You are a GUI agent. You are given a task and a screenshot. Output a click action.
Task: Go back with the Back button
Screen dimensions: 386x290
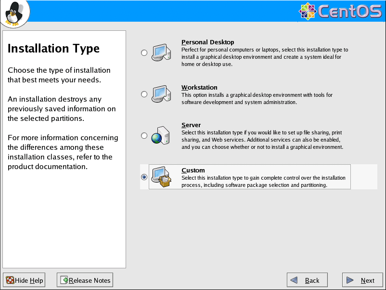point(307,280)
